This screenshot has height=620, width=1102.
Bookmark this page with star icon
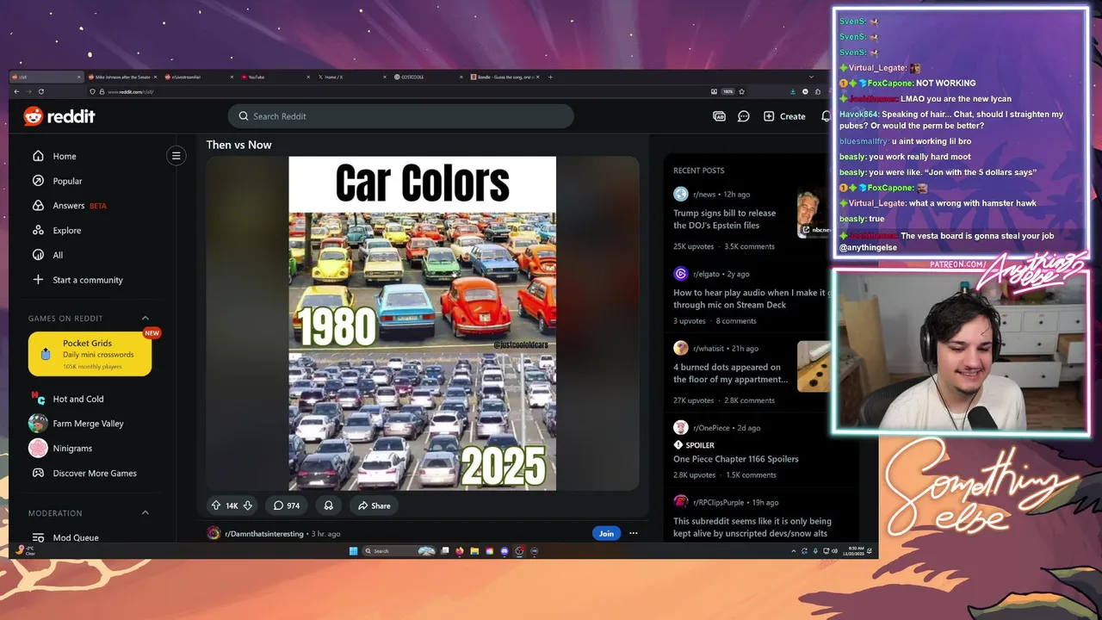click(741, 91)
